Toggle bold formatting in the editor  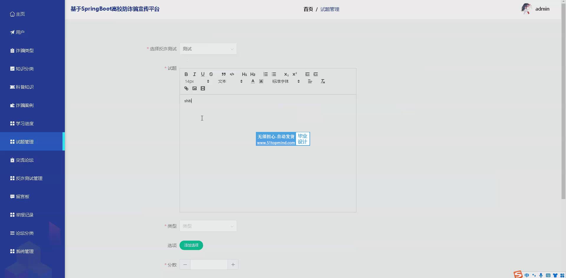[x=186, y=74]
